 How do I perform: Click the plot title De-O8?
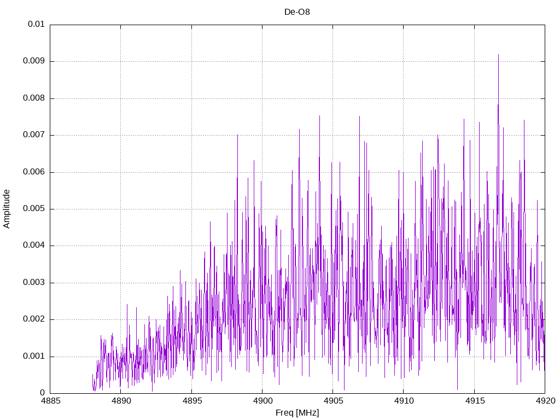(x=297, y=12)
